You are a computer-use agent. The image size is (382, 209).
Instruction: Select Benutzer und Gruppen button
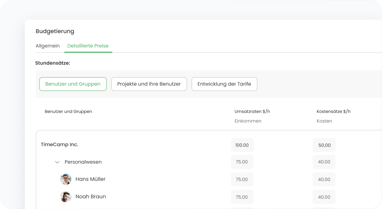(x=73, y=84)
